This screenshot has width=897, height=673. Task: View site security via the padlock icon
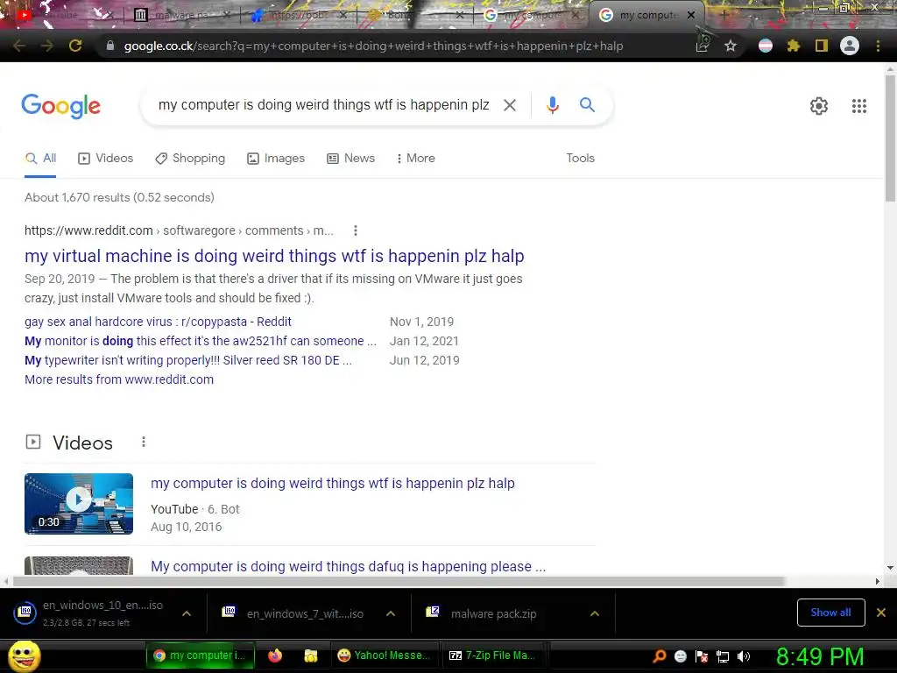click(110, 46)
